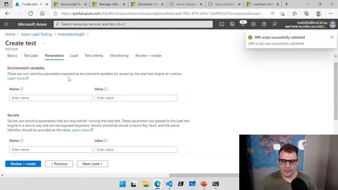Click Azure Load Testing in the breadcrumb
Screen dimensions: 338x190
(x=36, y=34)
